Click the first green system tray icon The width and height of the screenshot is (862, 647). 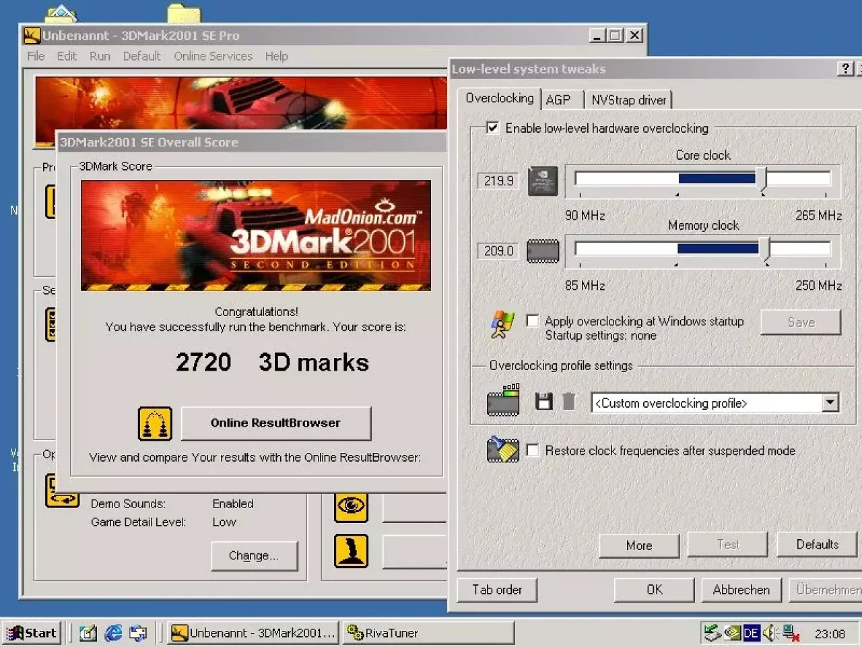pos(712,633)
